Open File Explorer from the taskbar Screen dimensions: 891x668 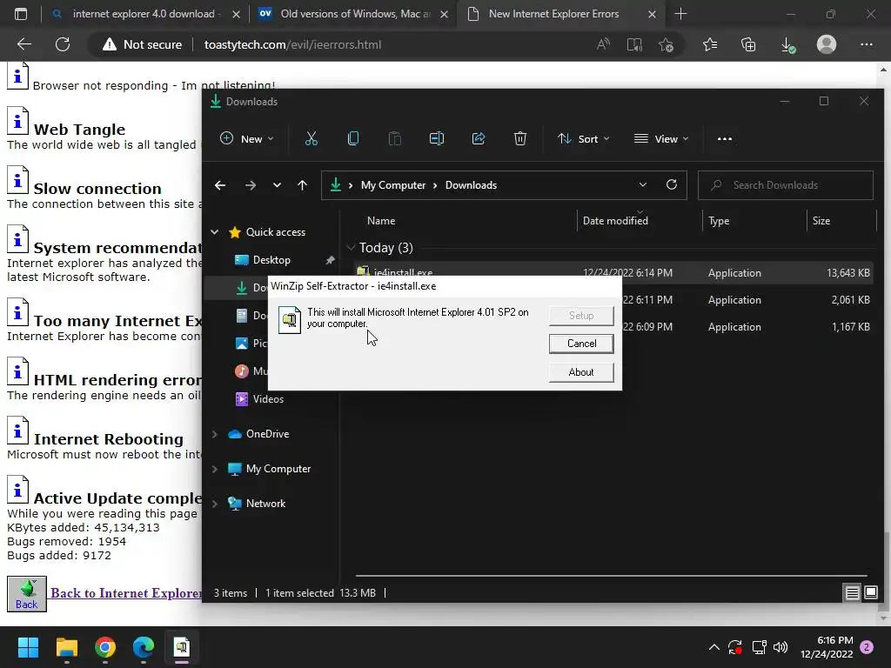coord(66,647)
